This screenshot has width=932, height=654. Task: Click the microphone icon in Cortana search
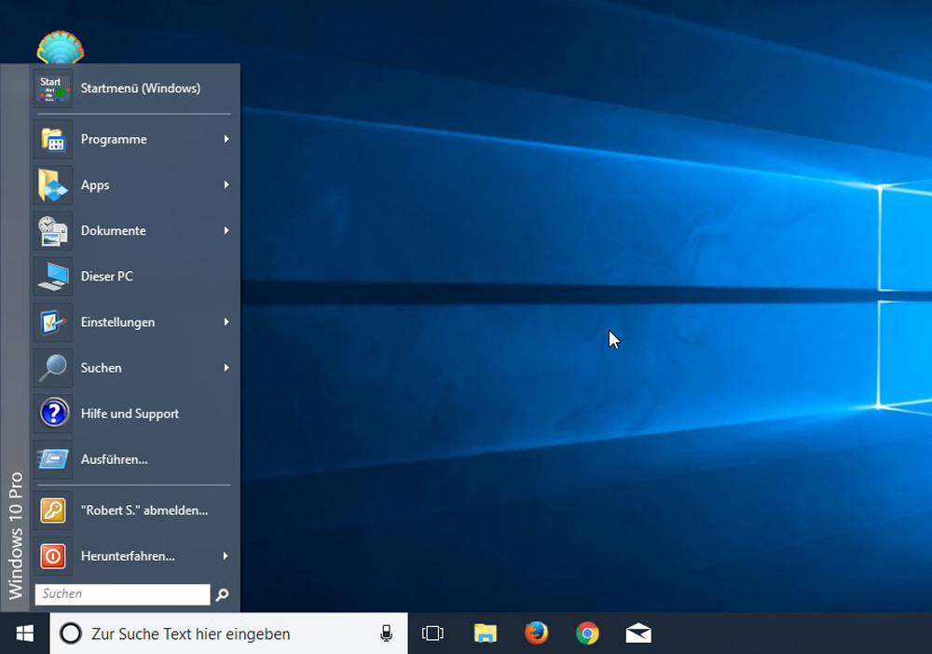pyautogui.click(x=386, y=634)
